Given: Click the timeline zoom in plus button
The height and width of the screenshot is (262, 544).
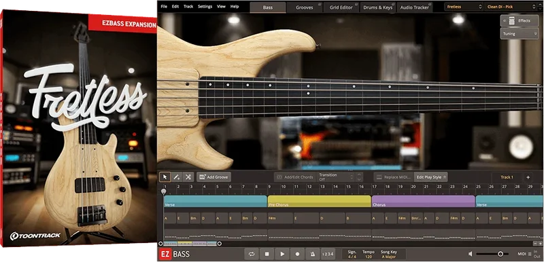Looking at the screenshot, I should [x=540, y=244].
